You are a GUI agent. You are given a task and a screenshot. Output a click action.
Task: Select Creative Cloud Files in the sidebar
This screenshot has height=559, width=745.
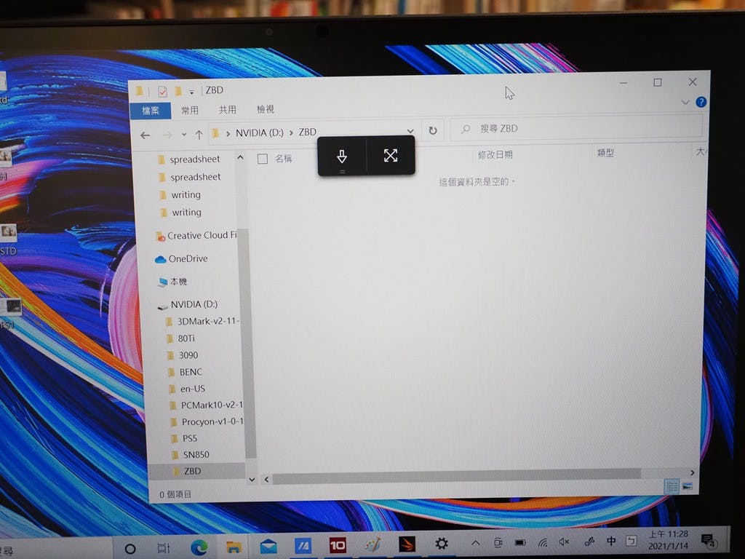[196, 235]
